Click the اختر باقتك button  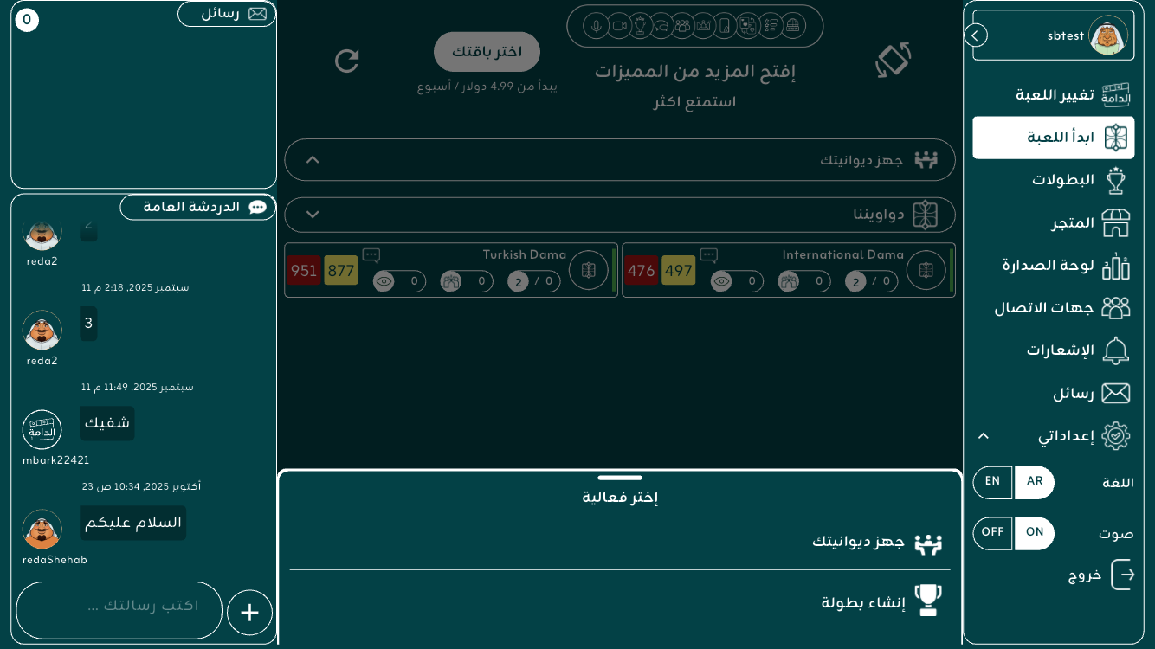(487, 52)
